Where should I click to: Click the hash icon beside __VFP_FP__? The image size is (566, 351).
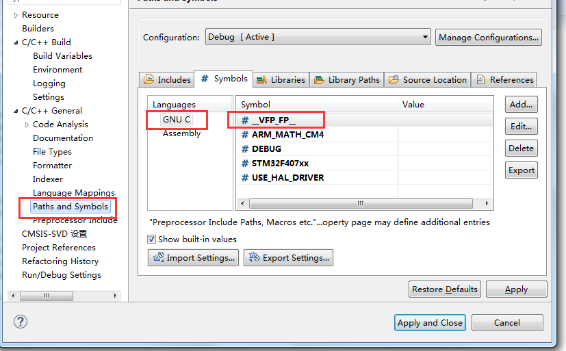pyautogui.click(x=245, y=120)
